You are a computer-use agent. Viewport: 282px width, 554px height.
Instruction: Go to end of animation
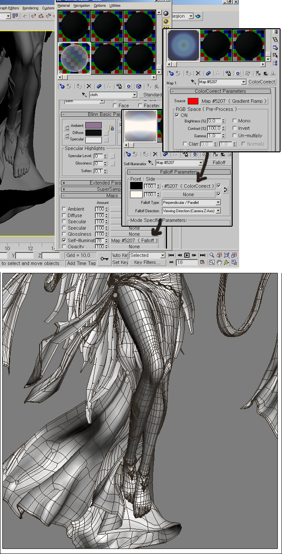202,255
